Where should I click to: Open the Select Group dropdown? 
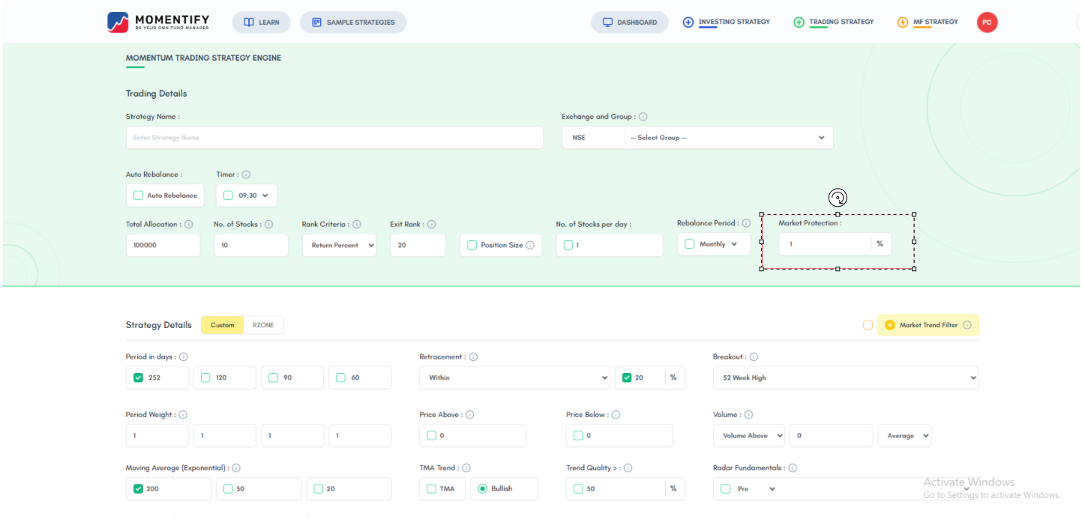tap(728, 138)
